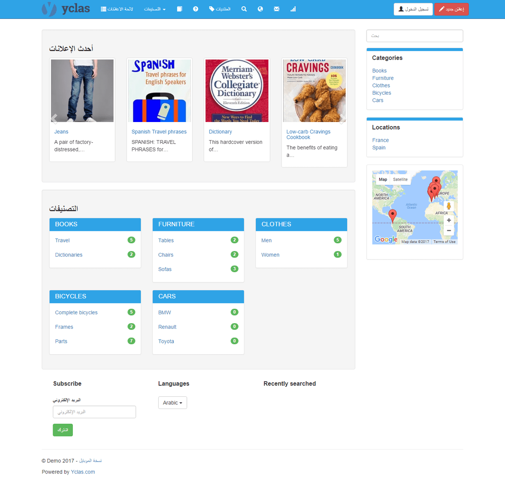The width and height of the screenshot is (505, 494).
Task: Expand the التصنيفات categories dropdown in navbar
Action: (x=154, y=9)
